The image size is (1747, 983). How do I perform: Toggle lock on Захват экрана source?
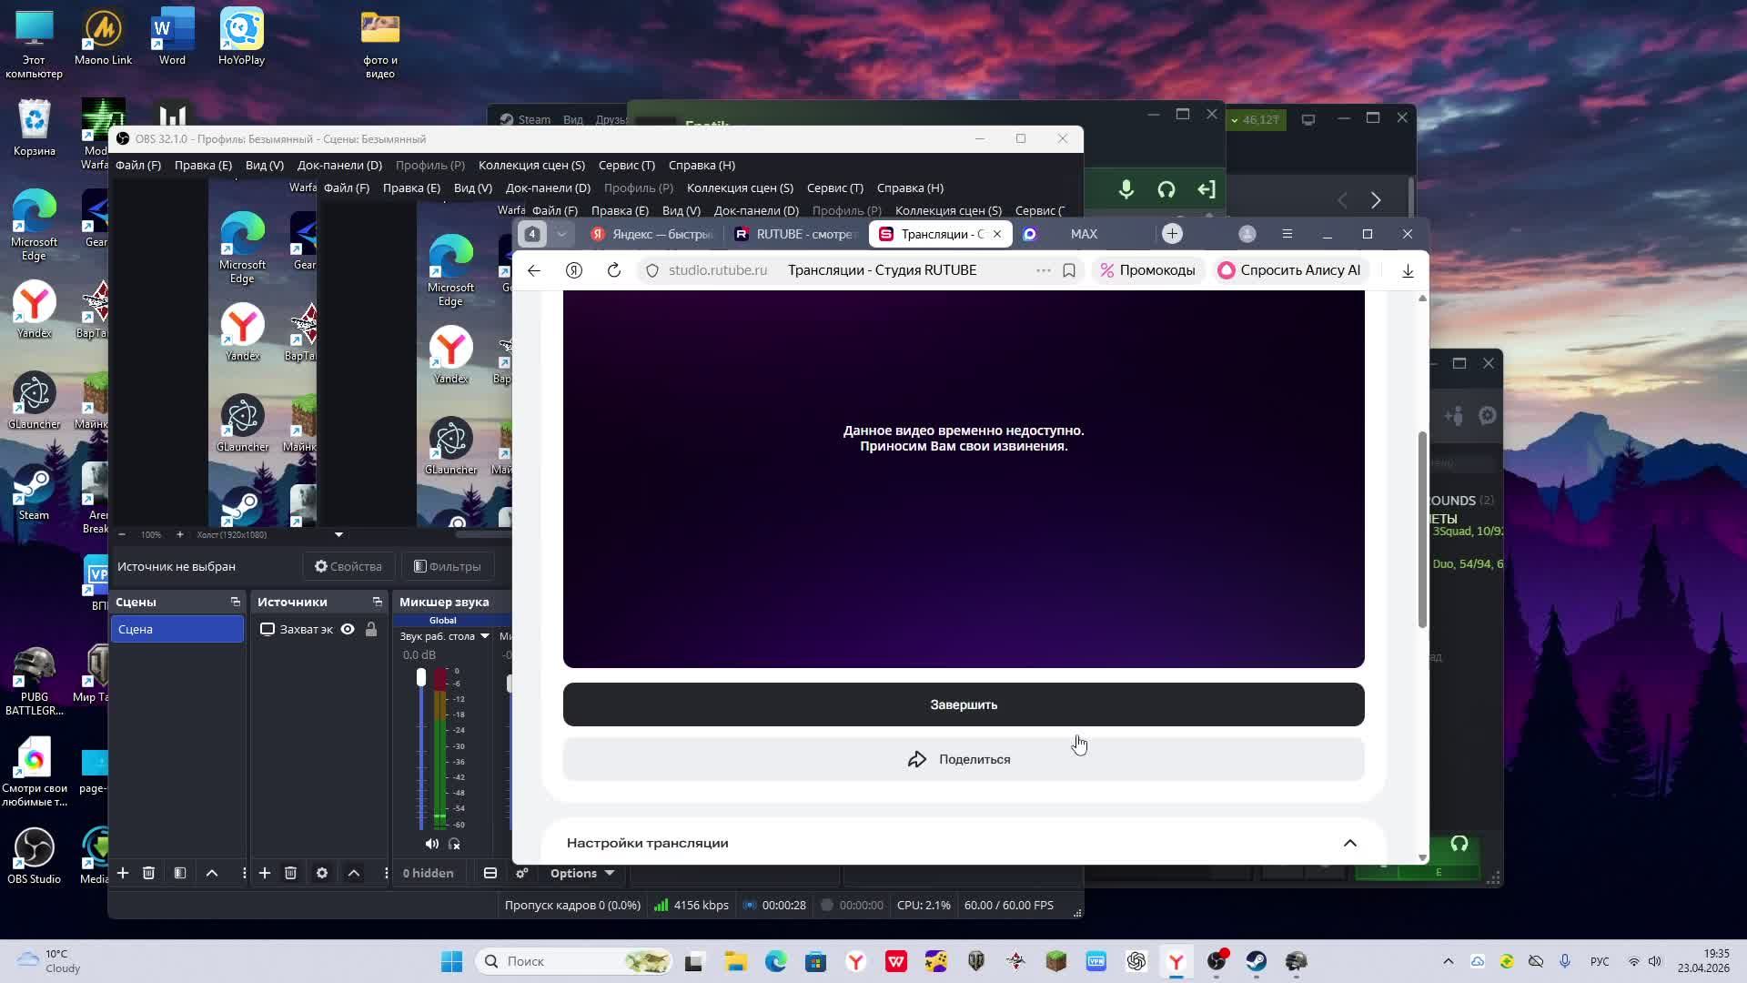pos(371,629)
